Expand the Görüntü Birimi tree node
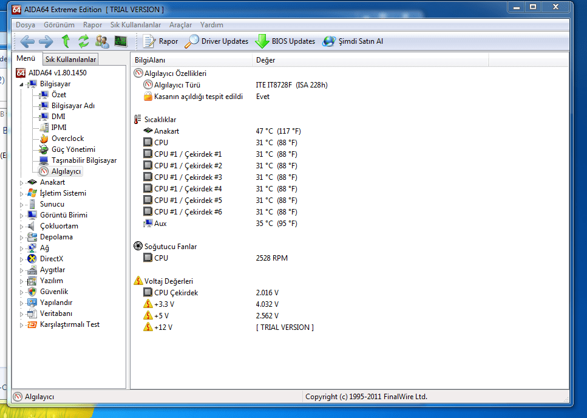The height and width of the screenshot is (418, 587). 21,215
